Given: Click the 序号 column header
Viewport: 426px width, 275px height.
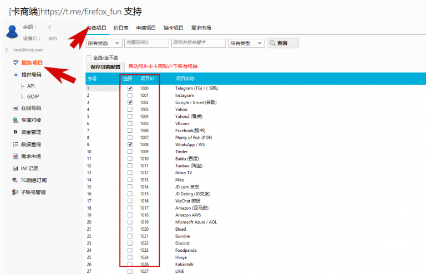Looking at the screenshot, I should coord(92,79).
